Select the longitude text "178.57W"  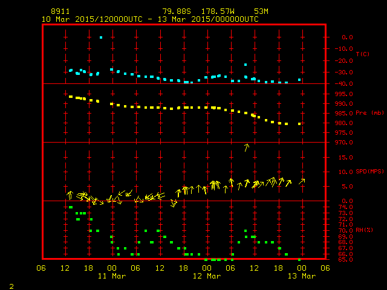pos(218,11)
